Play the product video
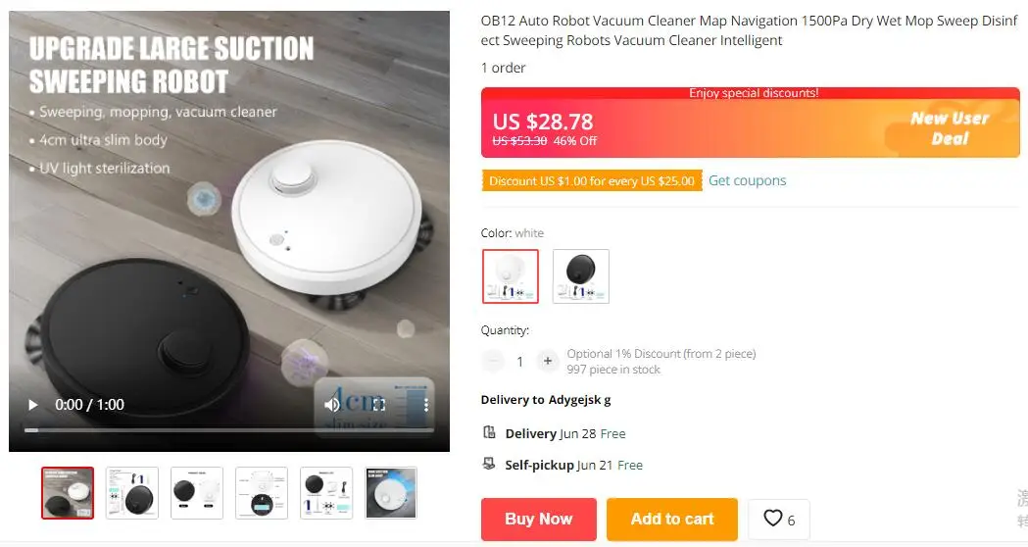 (x=32, y=405)
